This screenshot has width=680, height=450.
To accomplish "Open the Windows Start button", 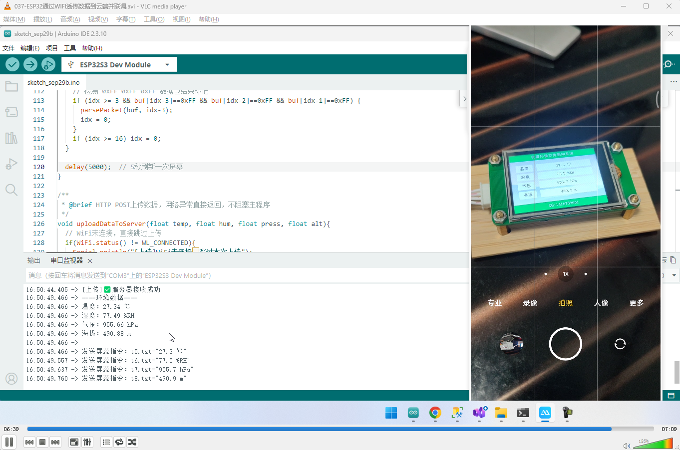I will click(x=391, y=413).
